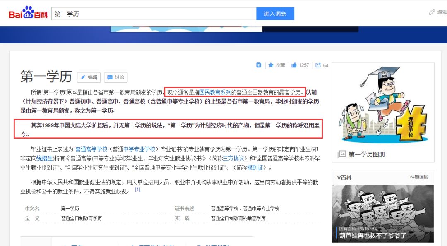Click the blue plus icon above the article
447x246 pixels.
coord(259,65)
